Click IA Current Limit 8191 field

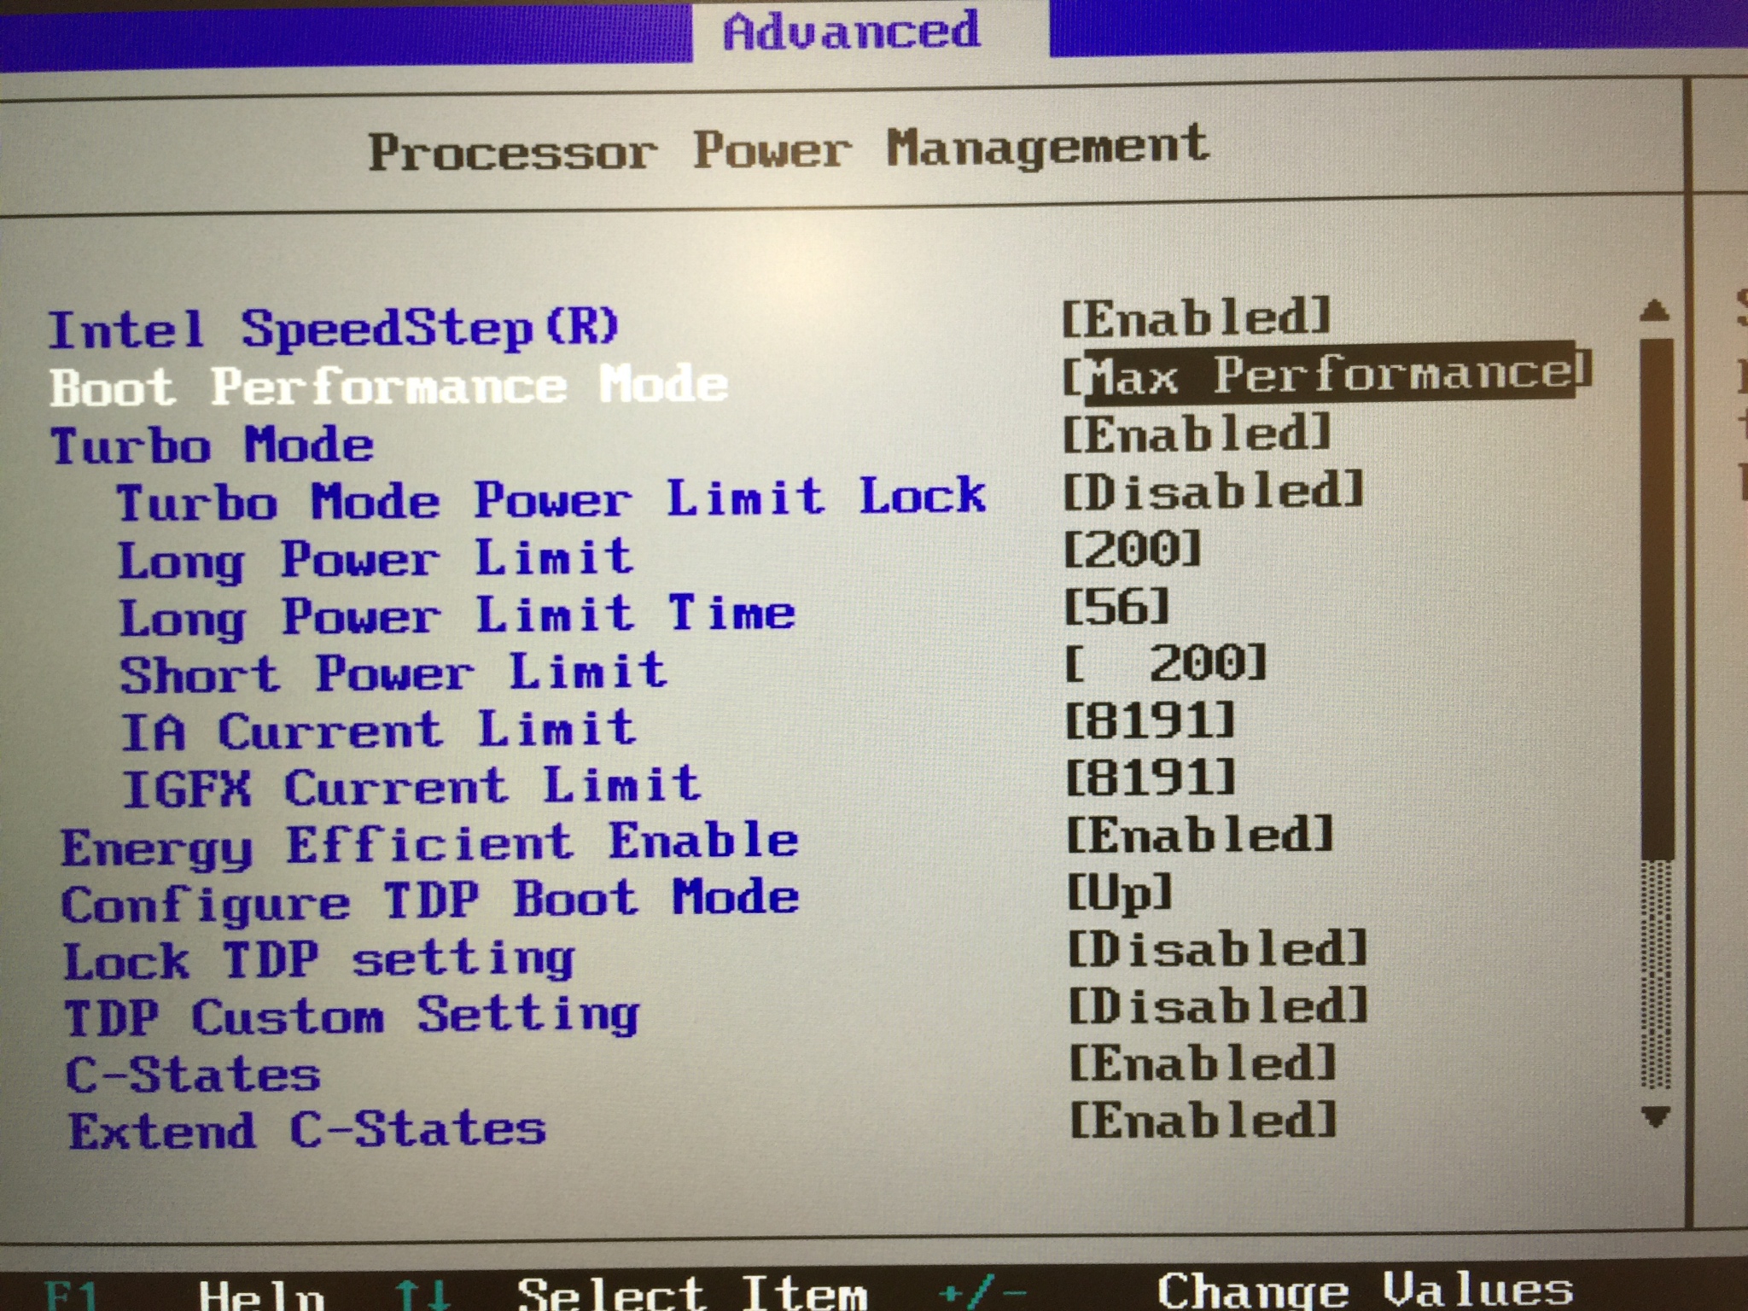coord(1150,721)
